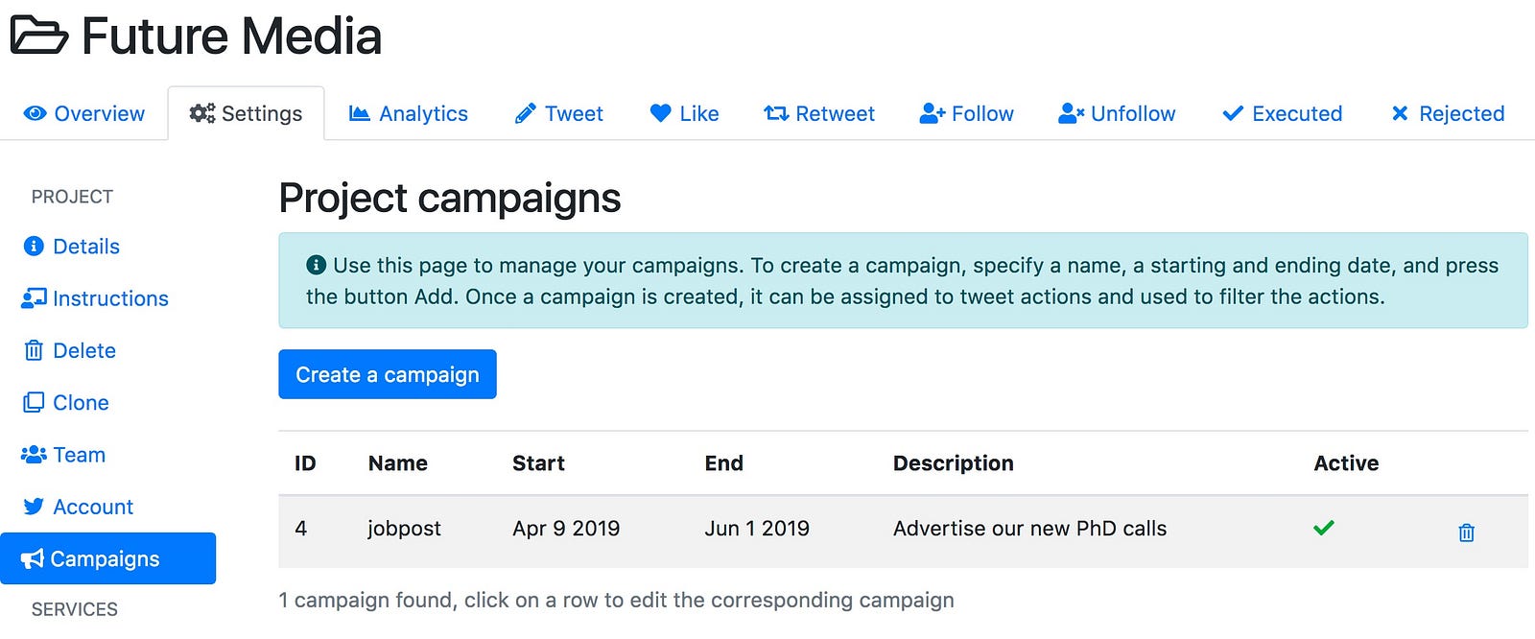Click Create a campaign button

pos(388,374)
